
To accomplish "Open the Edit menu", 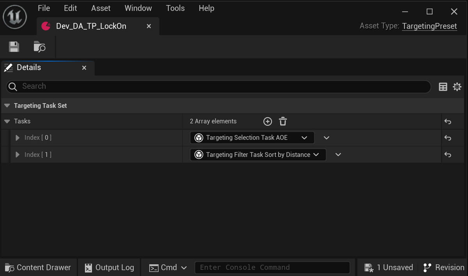I will 71,8.
